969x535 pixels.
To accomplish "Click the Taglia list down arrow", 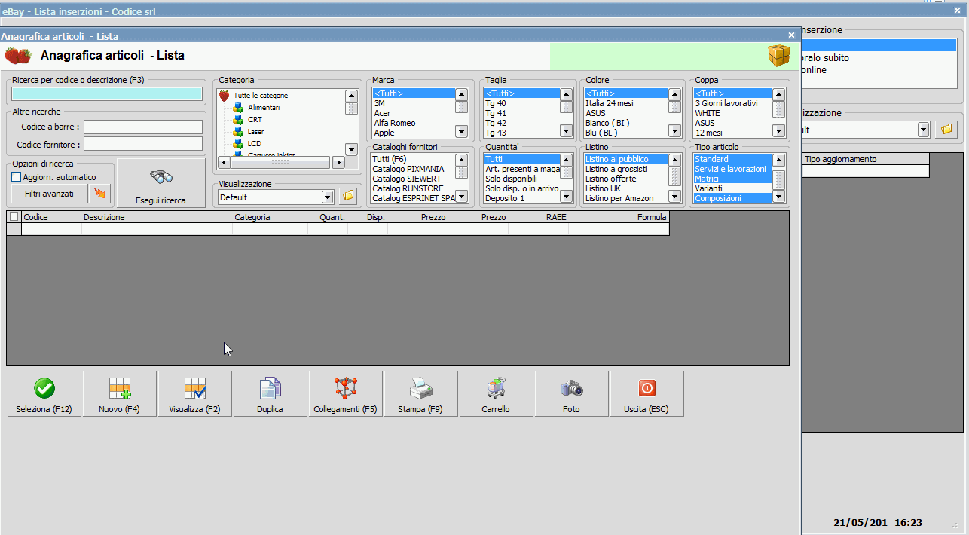I will pyautogui.click(x=566, y=131).
